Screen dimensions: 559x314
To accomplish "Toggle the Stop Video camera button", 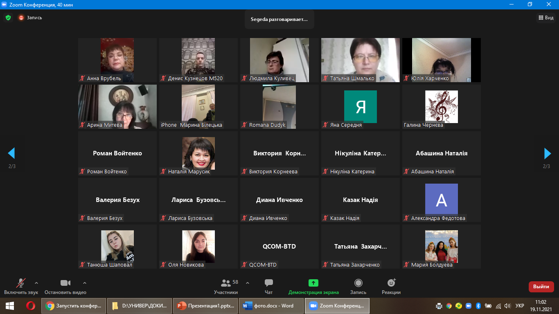I will click(x=65, y=283).
